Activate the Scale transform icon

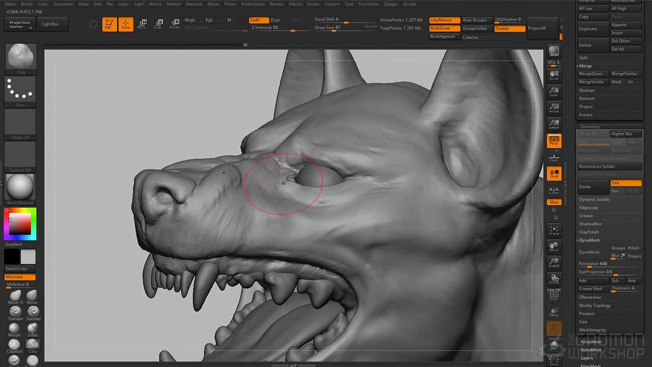[x=158, y=24]
